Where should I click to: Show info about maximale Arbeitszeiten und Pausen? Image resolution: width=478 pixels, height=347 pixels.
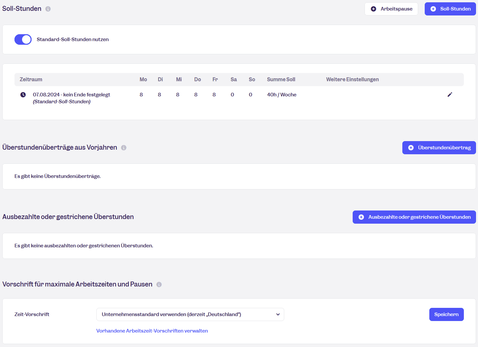(x=159, y=285)
